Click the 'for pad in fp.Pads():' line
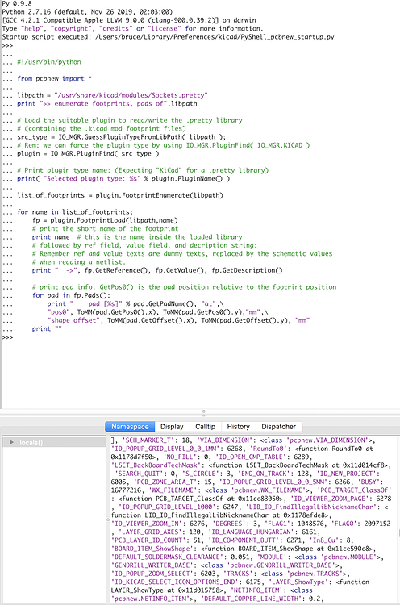The image size is (400, 605). (65, 295)
